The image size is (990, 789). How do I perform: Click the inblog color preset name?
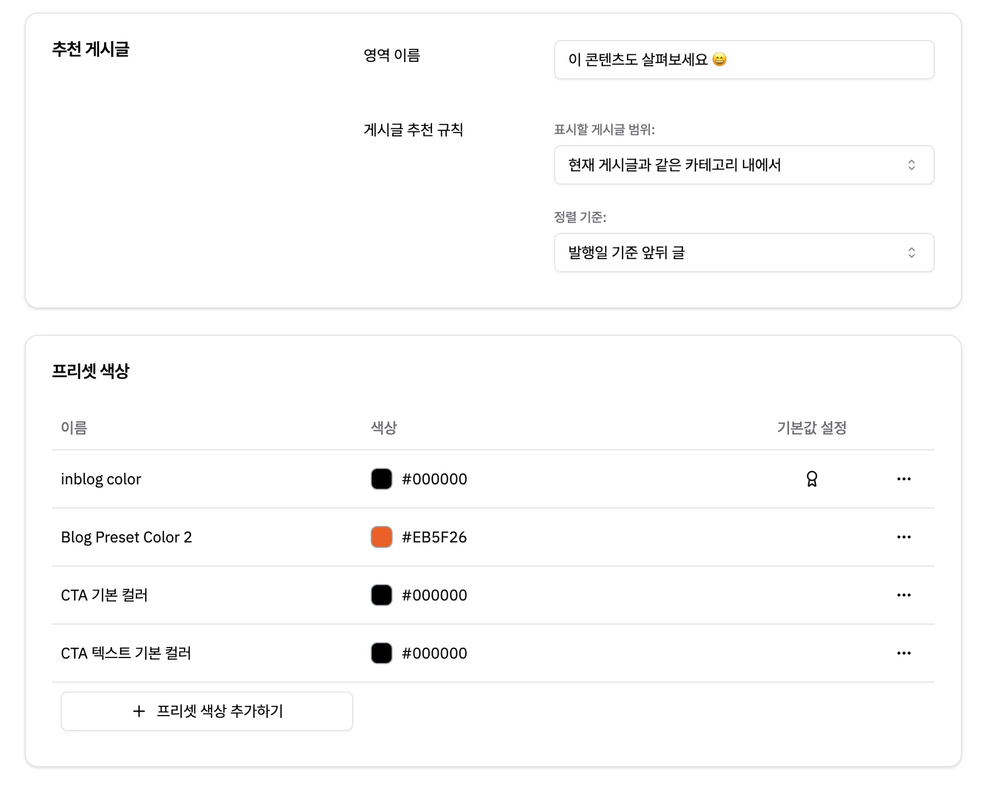(101, 479)
